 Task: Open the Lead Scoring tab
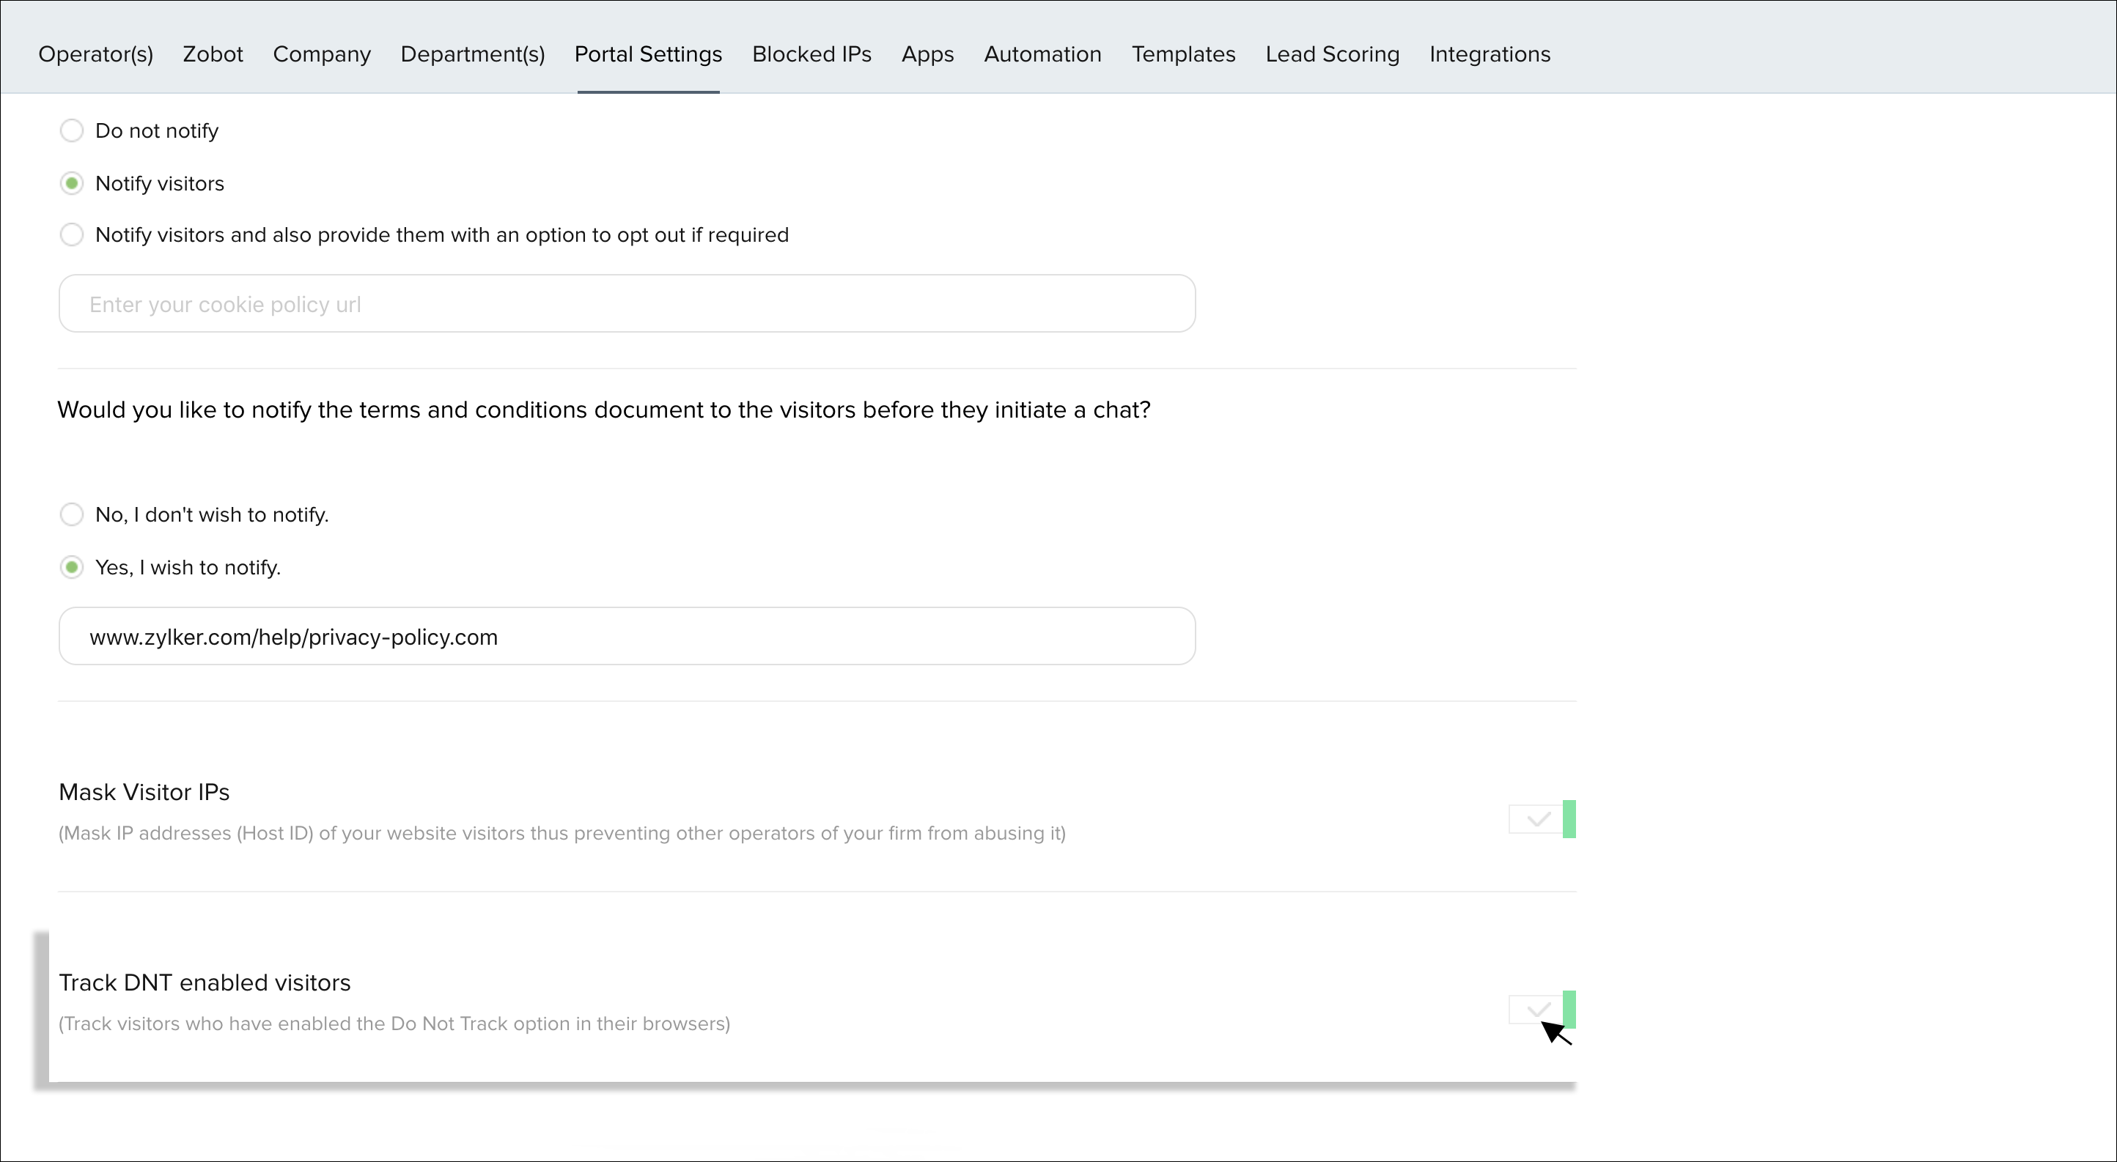coord(1331,54)
